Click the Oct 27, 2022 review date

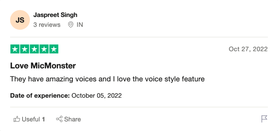tap(248, 49)
